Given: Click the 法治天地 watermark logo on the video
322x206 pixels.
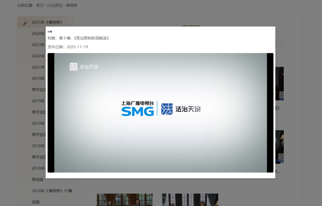Looking at the screenshot, I should 84,67.
